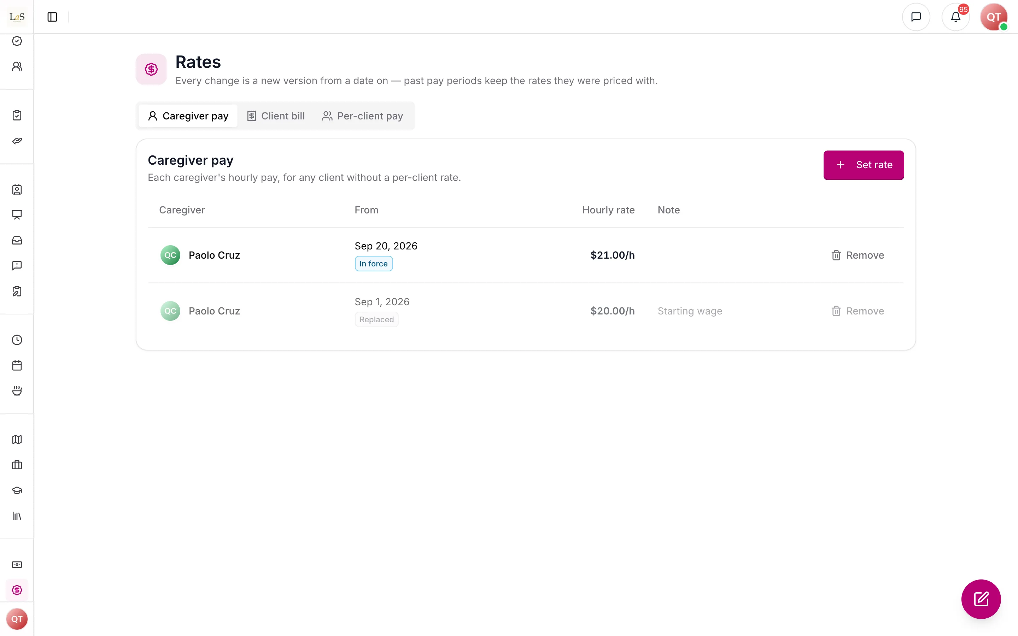Open the circled checkmark sidebar icon

click(17, 41)
